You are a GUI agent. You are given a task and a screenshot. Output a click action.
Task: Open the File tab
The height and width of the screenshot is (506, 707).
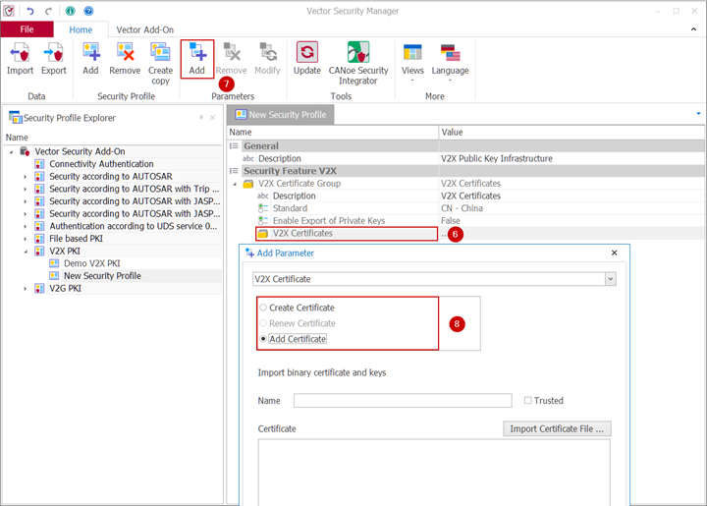[x=27, y=29]
